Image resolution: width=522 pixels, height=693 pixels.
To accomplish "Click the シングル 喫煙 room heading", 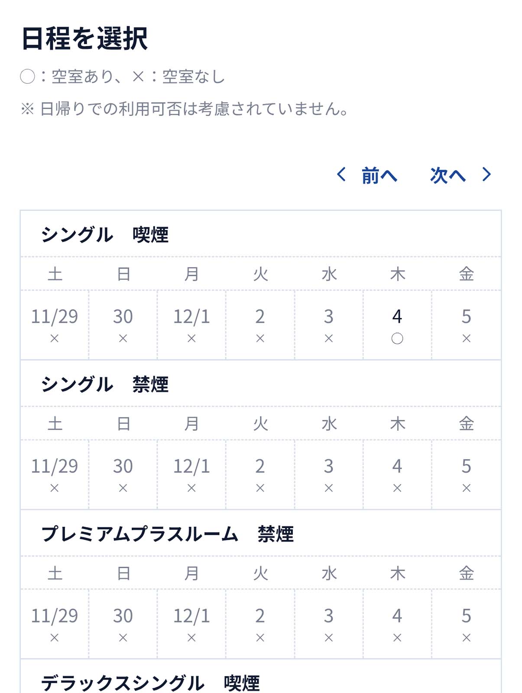I will click(x=105, y=235).
